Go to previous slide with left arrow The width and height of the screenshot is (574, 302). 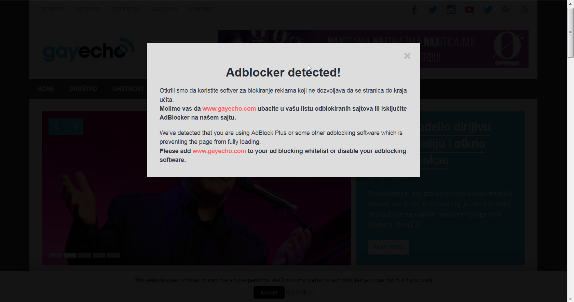click(57, 127)
